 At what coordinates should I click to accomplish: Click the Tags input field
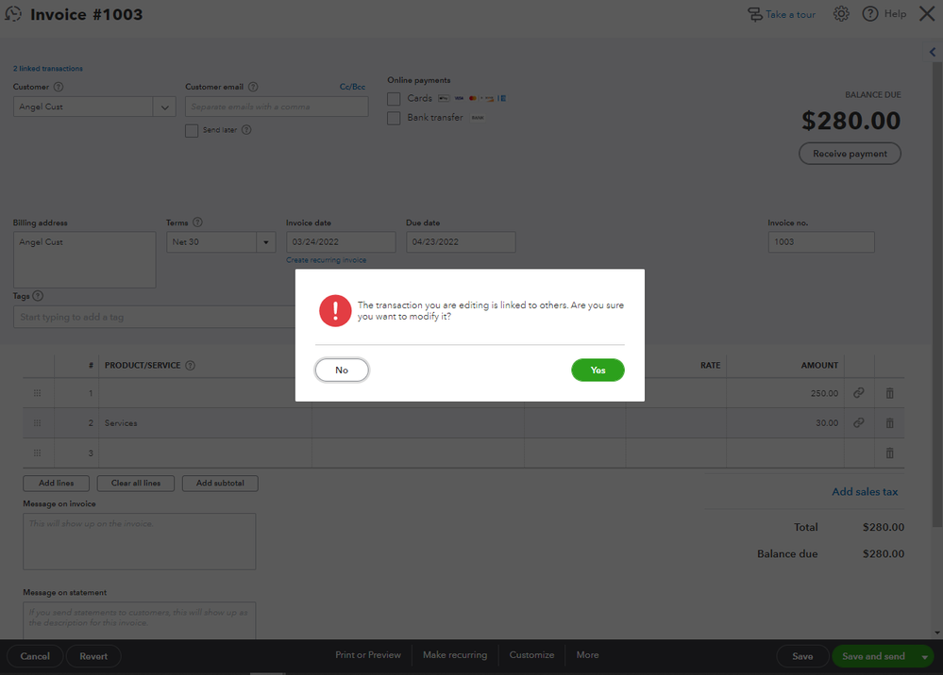pyautogui.click(x=154, y=317)
